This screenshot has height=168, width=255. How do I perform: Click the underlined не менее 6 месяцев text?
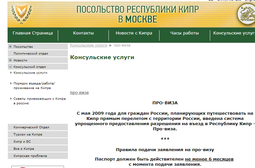[209, 159]
